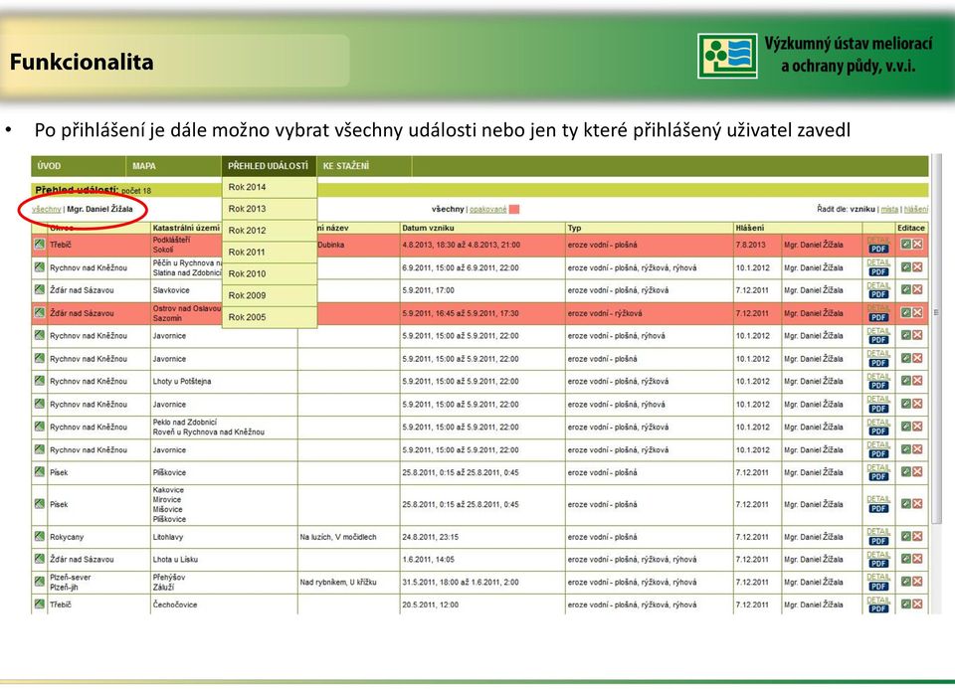Click the 'Editace' column header
Viewport: 955px width, 689px height.
[911, 228]
